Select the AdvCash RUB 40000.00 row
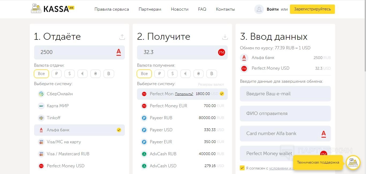366x174 pixels. click(182, 154)
